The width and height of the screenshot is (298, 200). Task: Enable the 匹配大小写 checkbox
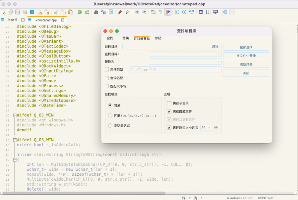[x=107, y=86]
